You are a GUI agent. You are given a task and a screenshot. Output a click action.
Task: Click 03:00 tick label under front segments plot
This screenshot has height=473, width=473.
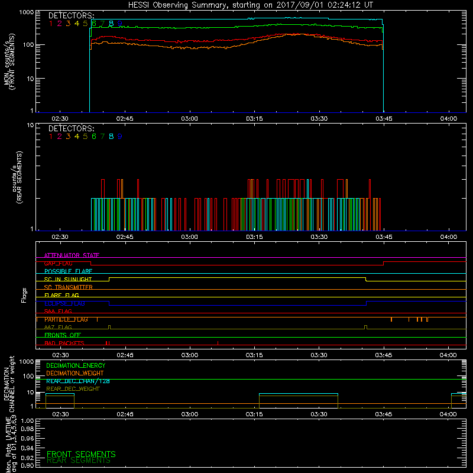[x=189, y=119]
